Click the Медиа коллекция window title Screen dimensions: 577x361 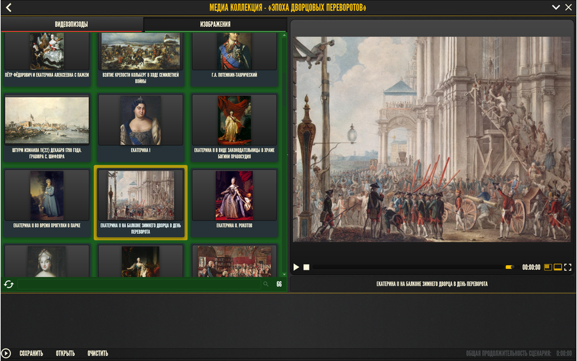(x=288, y=7)
